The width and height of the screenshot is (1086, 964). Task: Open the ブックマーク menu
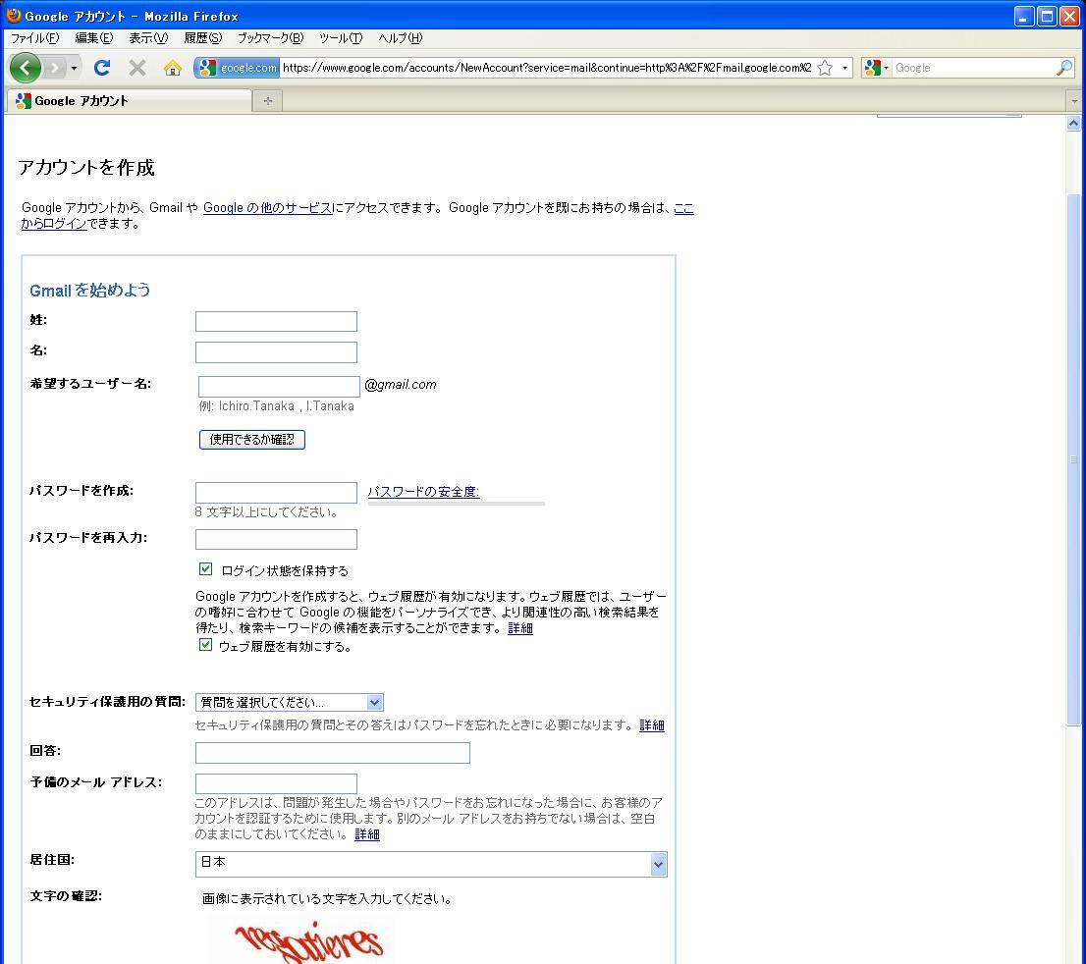coord(271,38)
